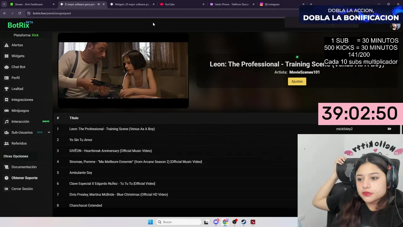
Task: Open the Interacción music section
Action: click(20, 122)
